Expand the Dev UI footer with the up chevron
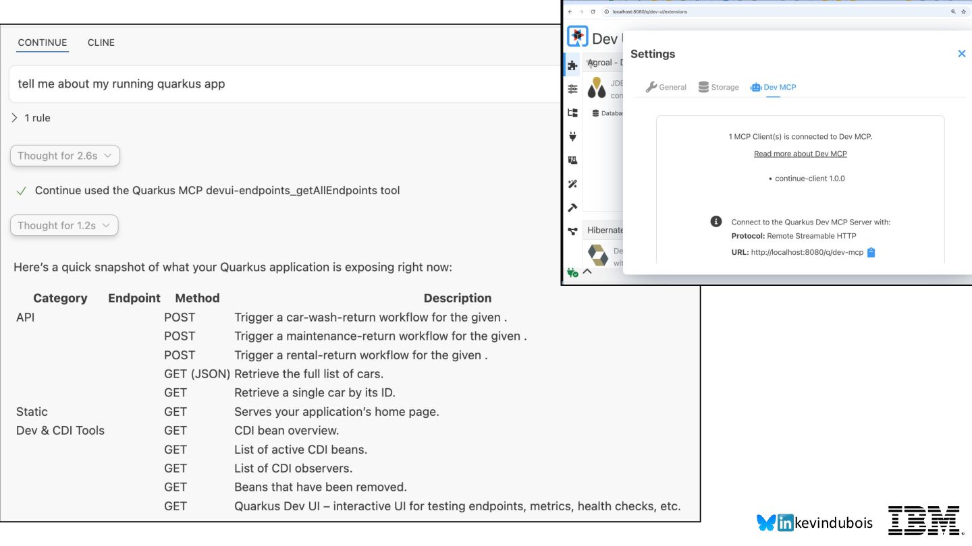This screenshot has height=546, width=972. pyautogui.click(x=587, y=272)
